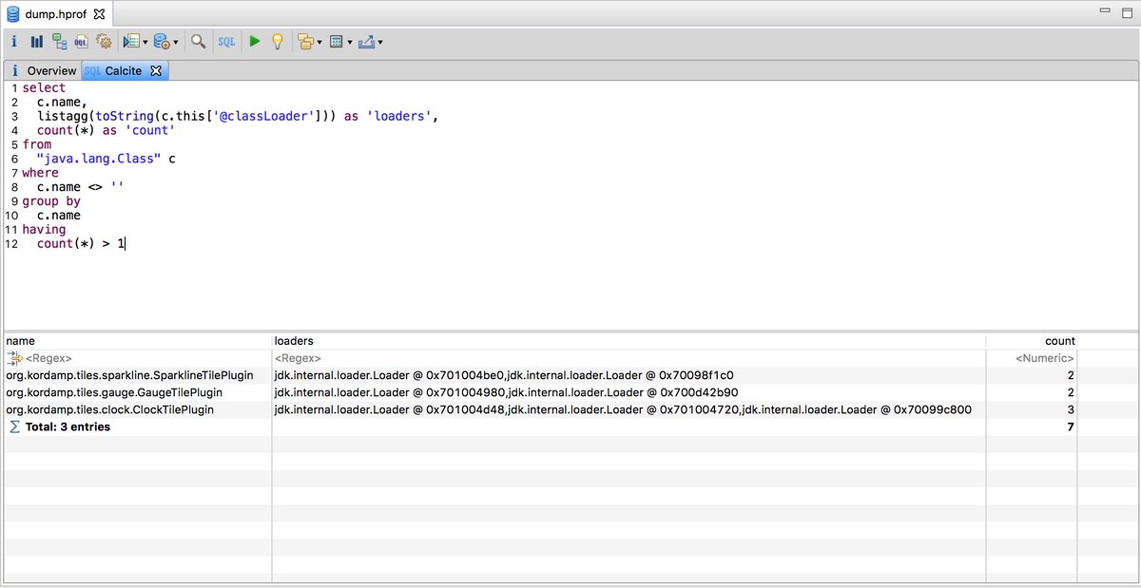The height and width of the screenshot is (588, 1141).
Task: Open the heap dump Overview info icon in toolbar
Action: pyautogui.click(x=13, y=42)
